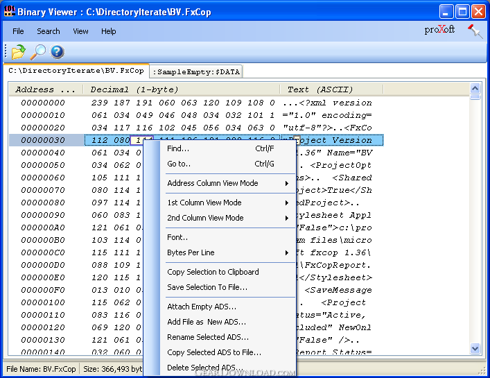Expand 2nd Column View Mode submenu
The height and width of the screenshot is (378, 490).
[x=220, y=218]
